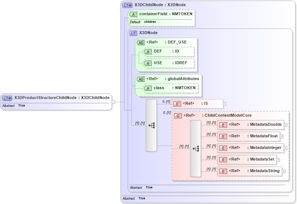Click the G icon of ChildContentModelCore

click(x=178, y=116)
